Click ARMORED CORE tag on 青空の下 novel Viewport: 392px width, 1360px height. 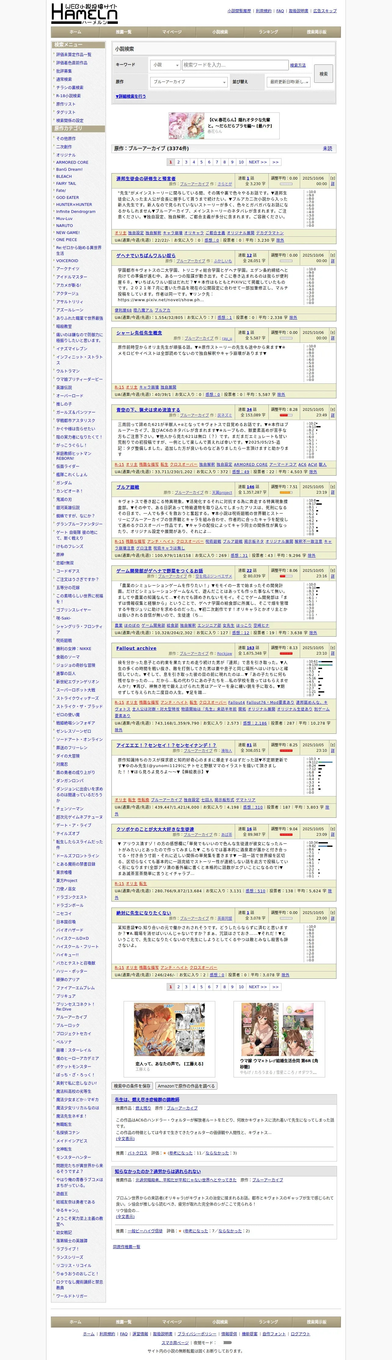pos(251,465)
